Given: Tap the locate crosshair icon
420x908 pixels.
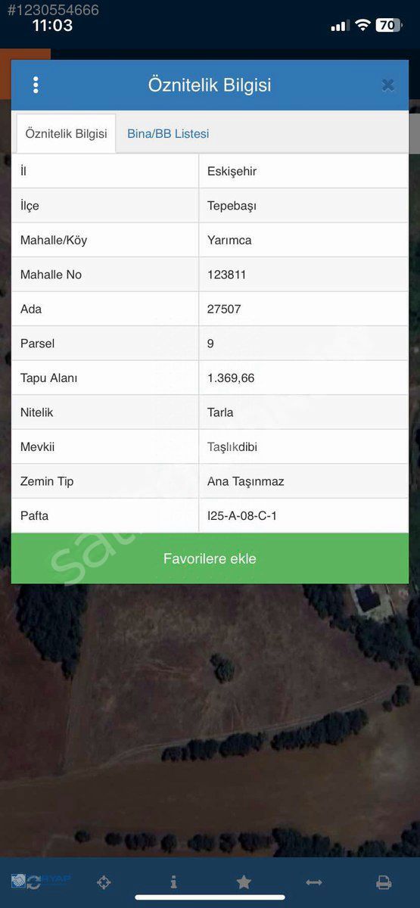Looking at the screenshot, I should (104, 882).
